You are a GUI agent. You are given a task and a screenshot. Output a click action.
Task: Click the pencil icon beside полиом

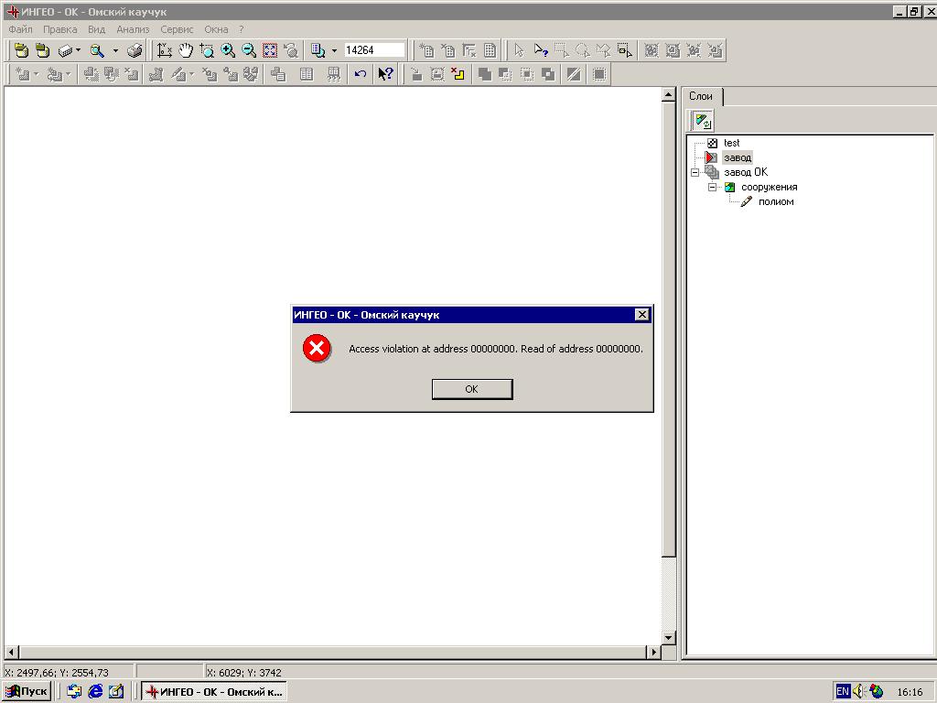pyautogui.click(x=747, y=202)
